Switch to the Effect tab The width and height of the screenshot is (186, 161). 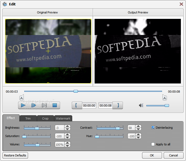[x=11, y=118]
